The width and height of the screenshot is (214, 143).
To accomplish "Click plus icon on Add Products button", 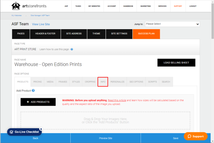I will point(28,102).
